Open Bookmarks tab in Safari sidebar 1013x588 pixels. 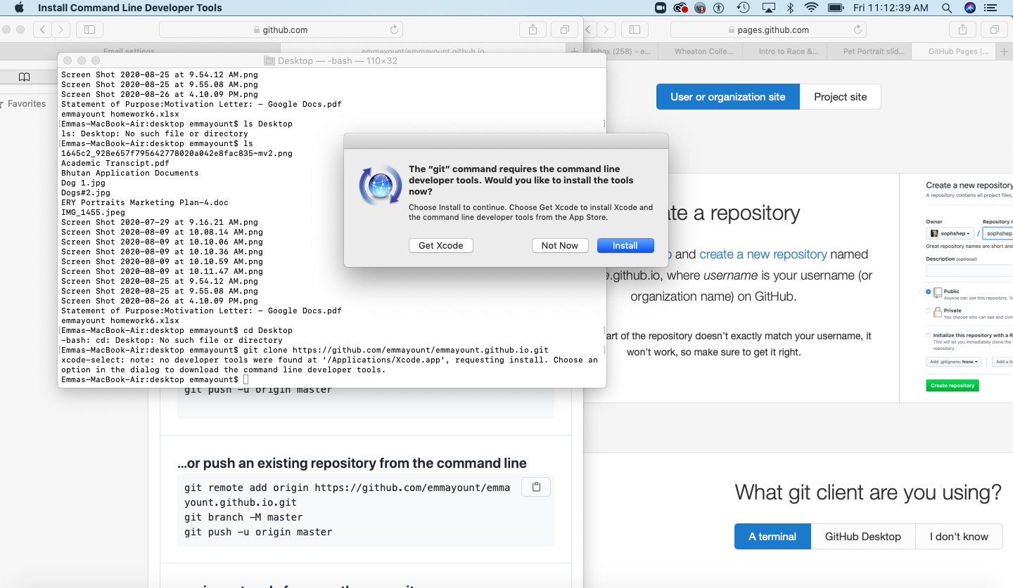click(24, 77)
